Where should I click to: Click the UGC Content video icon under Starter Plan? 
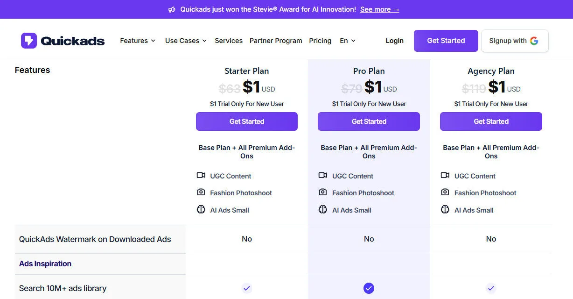[x=201, y=175]
